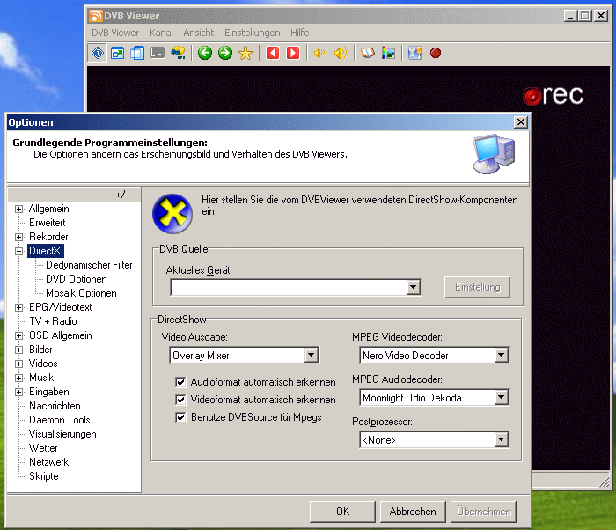Expand the Musik tree node
Viewport: 616px width, 530px height.
click(18, 378)
